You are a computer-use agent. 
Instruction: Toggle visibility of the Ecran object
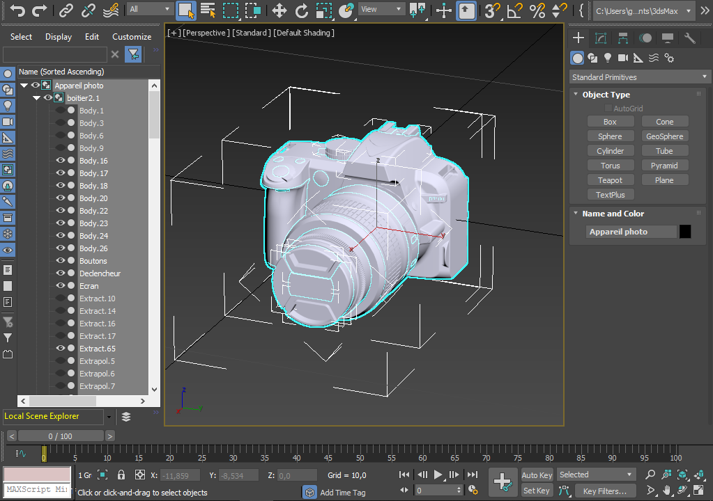pos(60,286)
